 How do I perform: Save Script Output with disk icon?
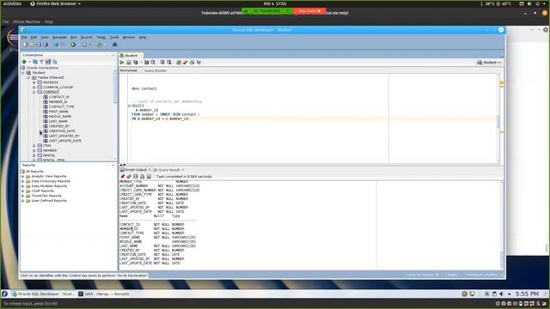(136, 177)
